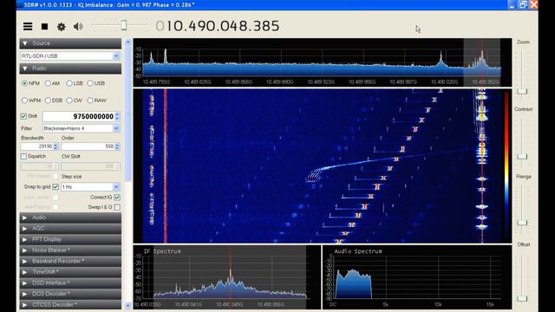Click the Shift field spinner arrows

[117, 116]
